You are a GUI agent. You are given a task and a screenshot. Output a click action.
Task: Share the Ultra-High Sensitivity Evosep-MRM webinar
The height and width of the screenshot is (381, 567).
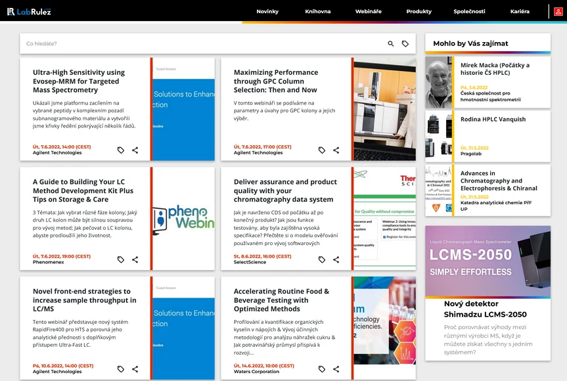pyautogui.click(x=135, y=150)
